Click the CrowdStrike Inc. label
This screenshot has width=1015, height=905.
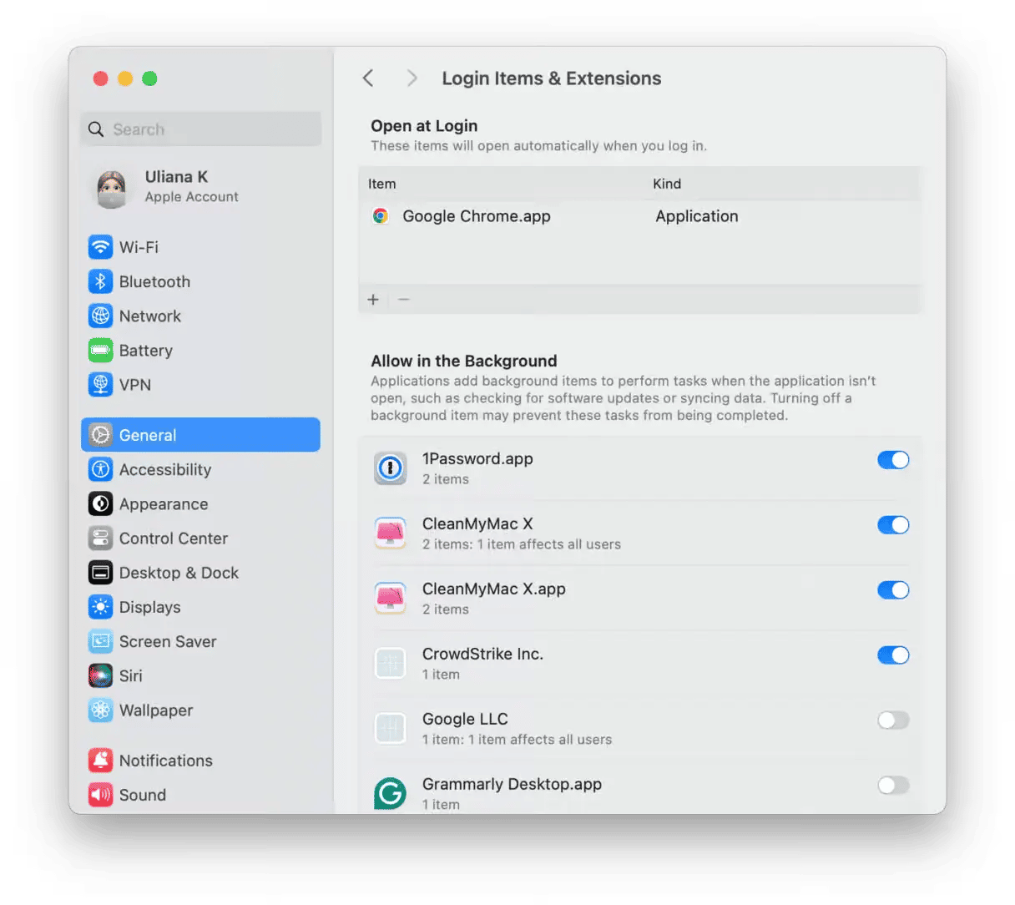pyautogui.click(x=482, y=654)
